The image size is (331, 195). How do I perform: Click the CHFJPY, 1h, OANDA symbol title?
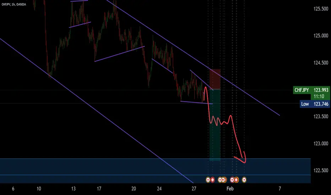[x=14, y=4]
